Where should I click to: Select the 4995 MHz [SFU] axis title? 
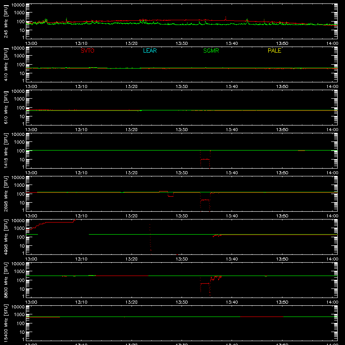pyautogui.click(x=6, y=237)
